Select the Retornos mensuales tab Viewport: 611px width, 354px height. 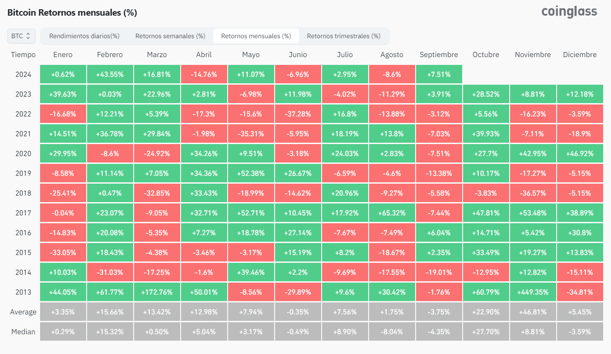[256, 35]
